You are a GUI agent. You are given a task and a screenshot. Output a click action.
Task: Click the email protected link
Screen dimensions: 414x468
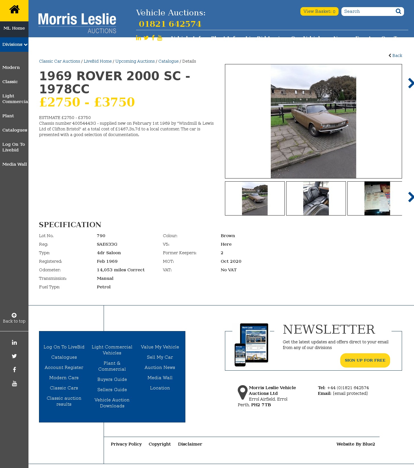[350, 393]
